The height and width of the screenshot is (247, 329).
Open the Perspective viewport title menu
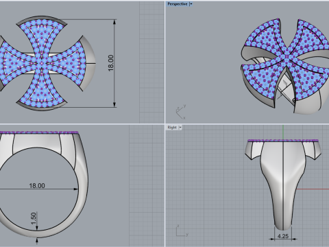pos(178,4)
